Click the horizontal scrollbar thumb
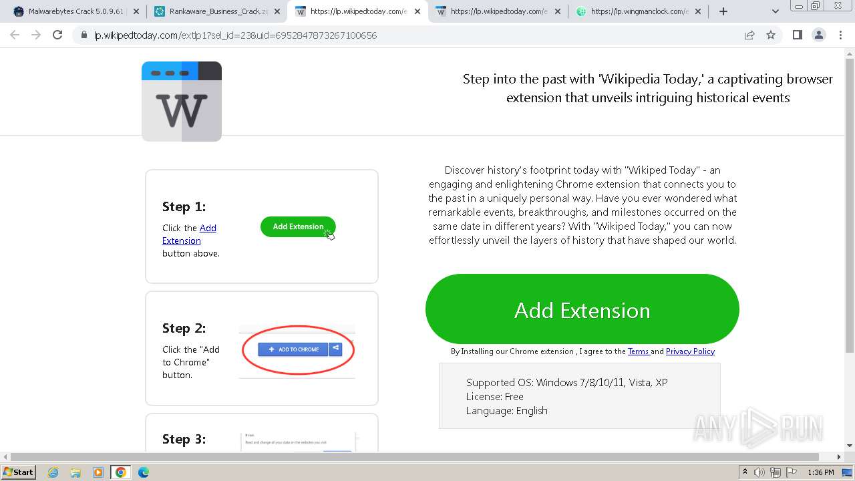Image resolution: width=855 pixels, height=481 pixels. tap(415, 457)
